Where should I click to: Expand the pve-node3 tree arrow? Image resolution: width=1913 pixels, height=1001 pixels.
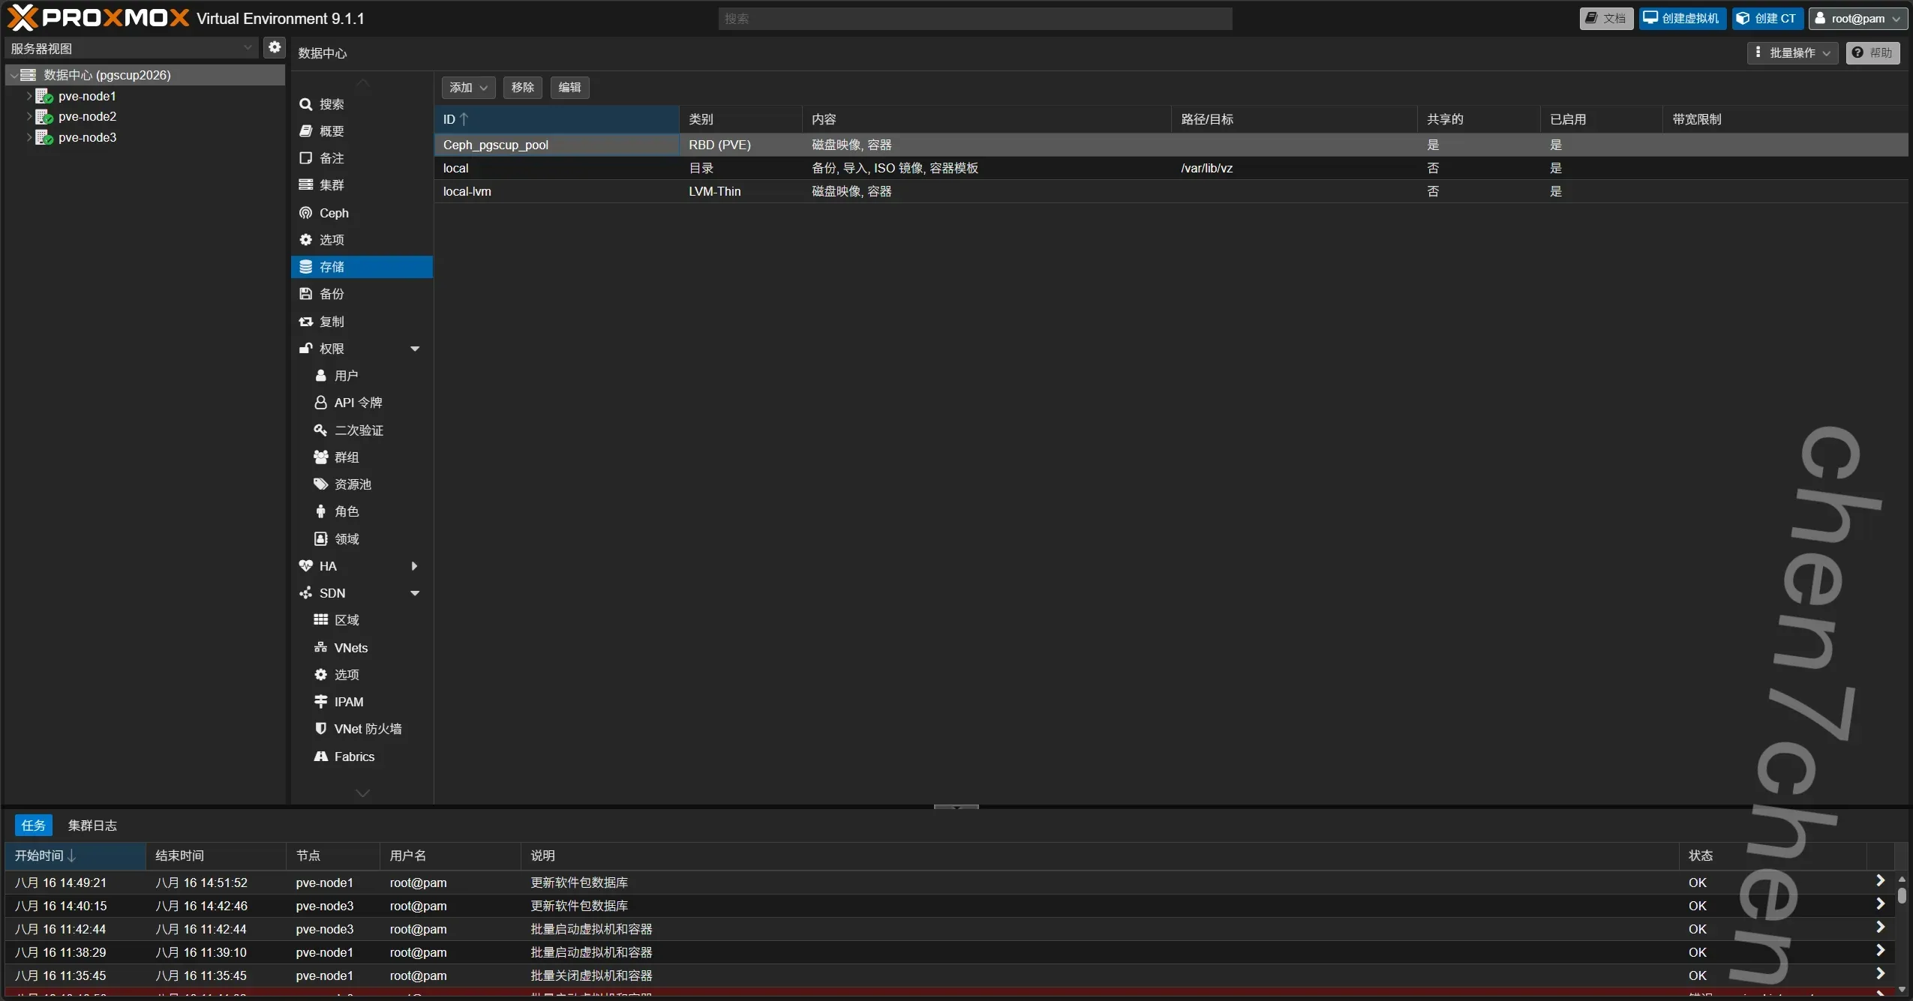29,137
